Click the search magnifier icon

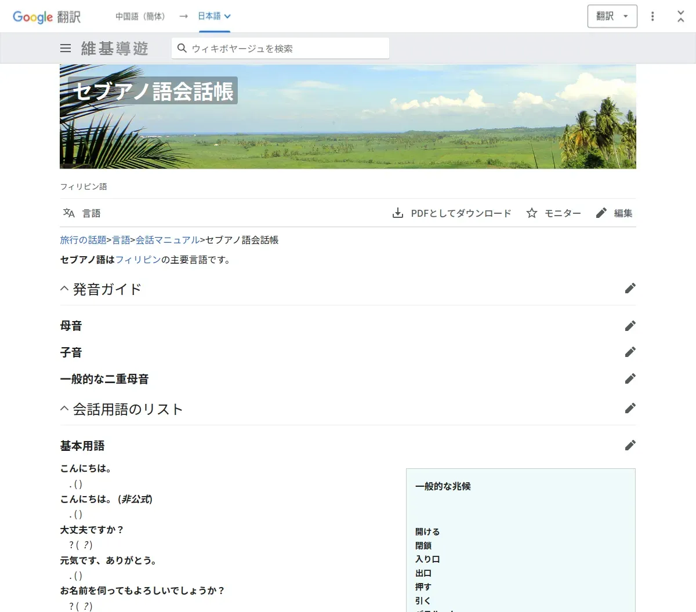coord(182,48)
